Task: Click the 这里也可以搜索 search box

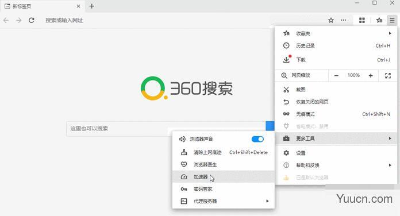Action: (x=166, y=129)
